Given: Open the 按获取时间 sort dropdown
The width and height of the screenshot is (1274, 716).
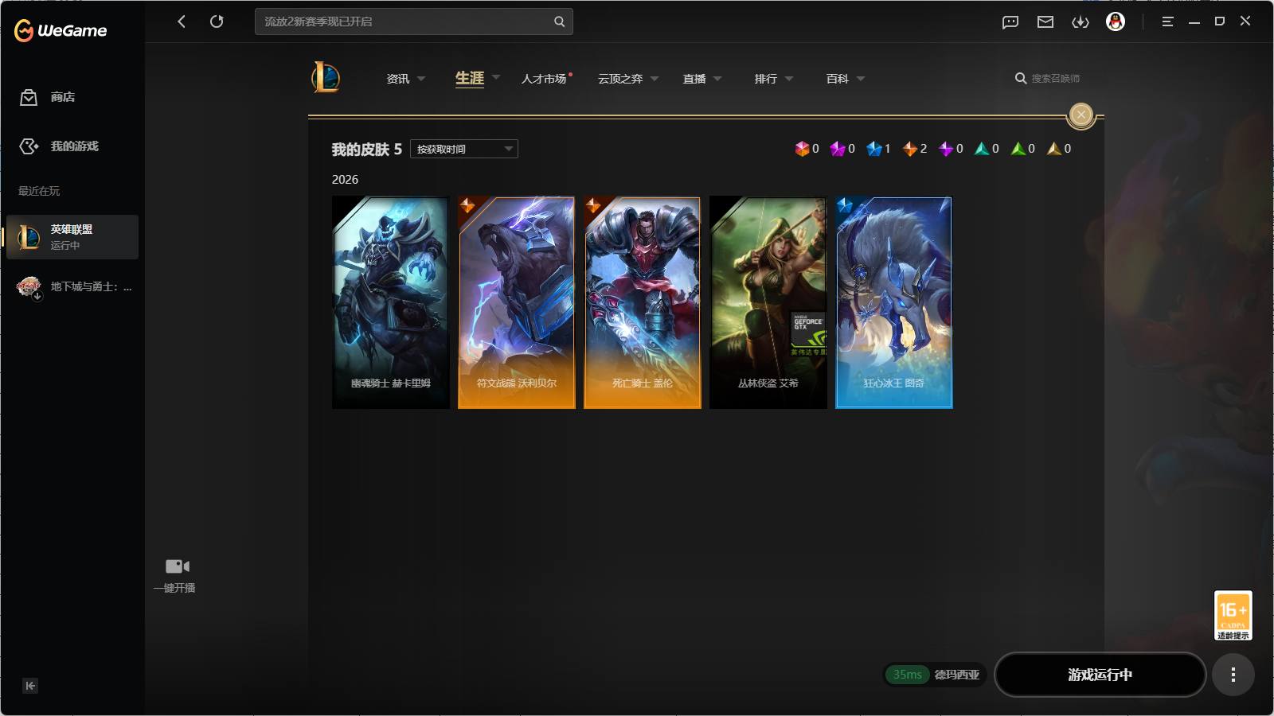Looking at the screenshot, I should 464,149.
